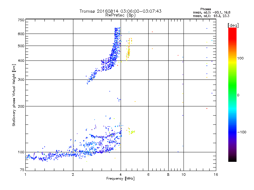Screen dimensions: 254x190
Task: Click the x-axis tick label "6"
Action: (x=148, y=174)
